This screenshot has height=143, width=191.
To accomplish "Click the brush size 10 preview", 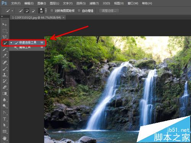I will 41,11.
